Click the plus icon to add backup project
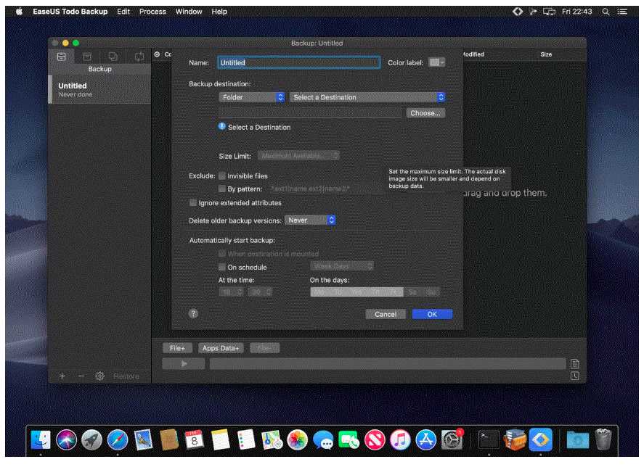The height and width of the screenshot is (467, 644). [62, 376]
